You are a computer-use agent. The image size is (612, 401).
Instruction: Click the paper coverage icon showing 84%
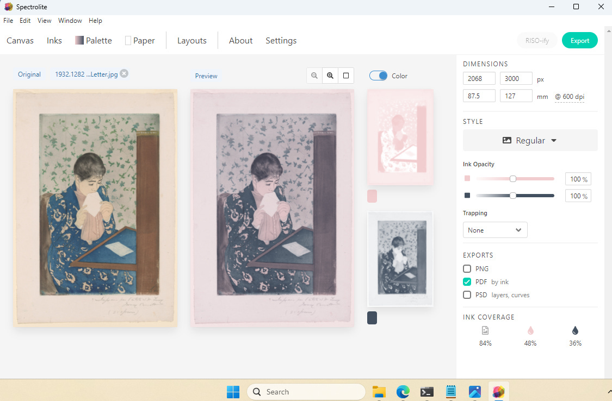pos(485,330)
